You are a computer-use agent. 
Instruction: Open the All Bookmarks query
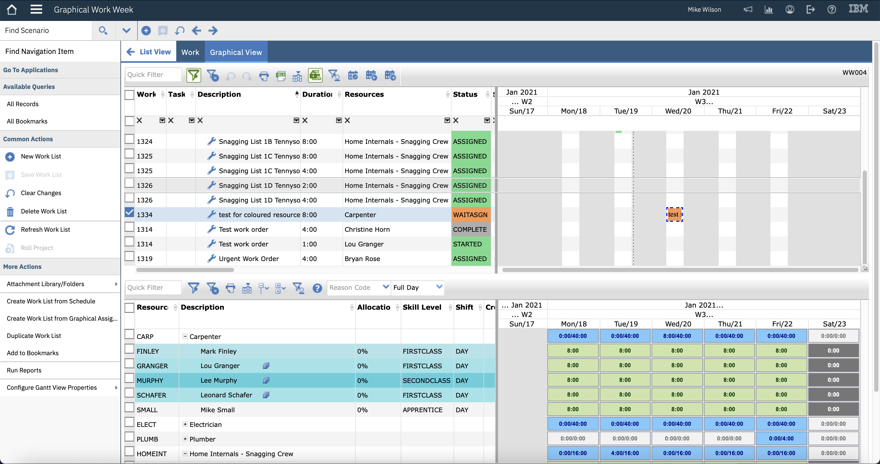(x=27, y=121)
